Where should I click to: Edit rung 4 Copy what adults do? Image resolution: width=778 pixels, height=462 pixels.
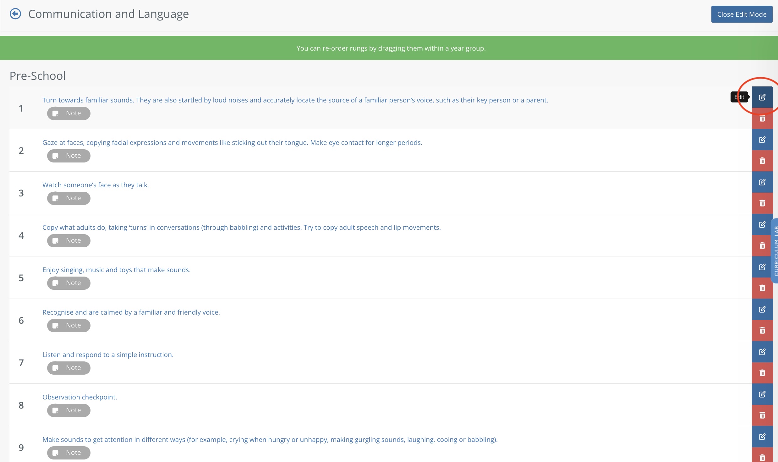point(762,224)
